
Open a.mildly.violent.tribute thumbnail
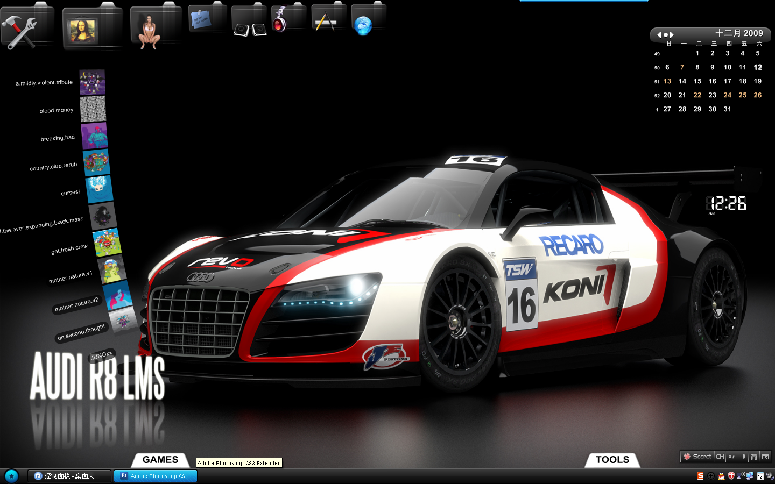tap(92, 82)
